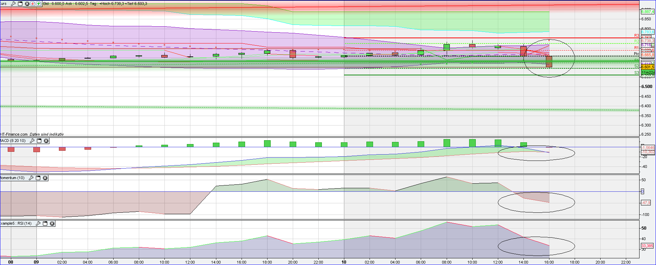Viewport: 656px width, 265px height.
Task: Click the +Hoch 6.738,3 daily high text
Action: (112, 4)
